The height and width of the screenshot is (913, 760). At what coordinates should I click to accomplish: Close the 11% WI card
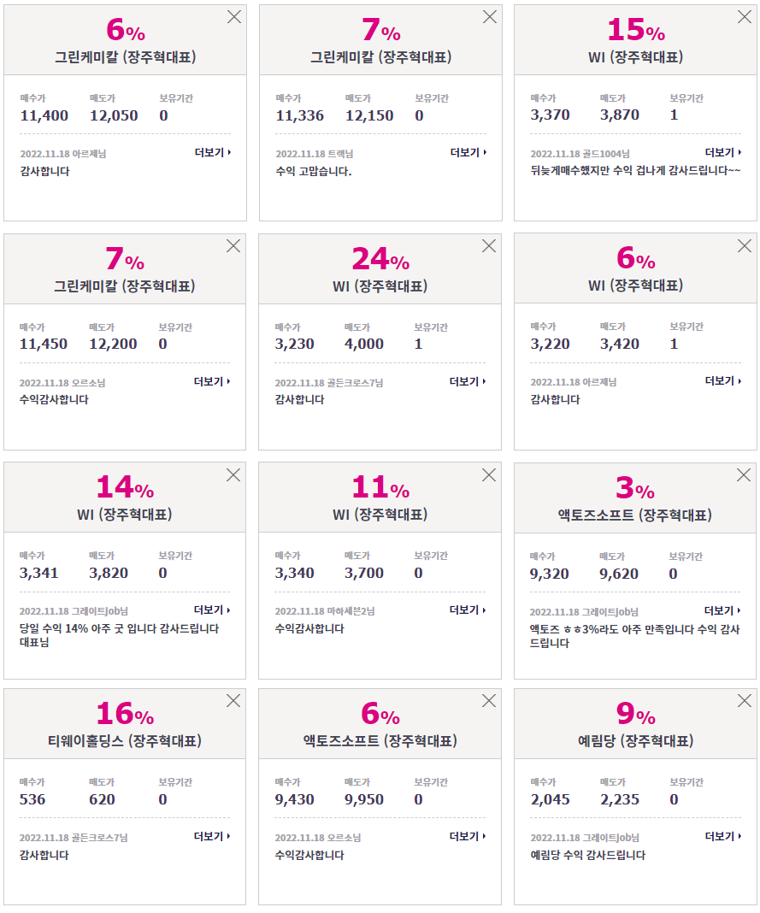pyautogui.click(x=489, y=475)
